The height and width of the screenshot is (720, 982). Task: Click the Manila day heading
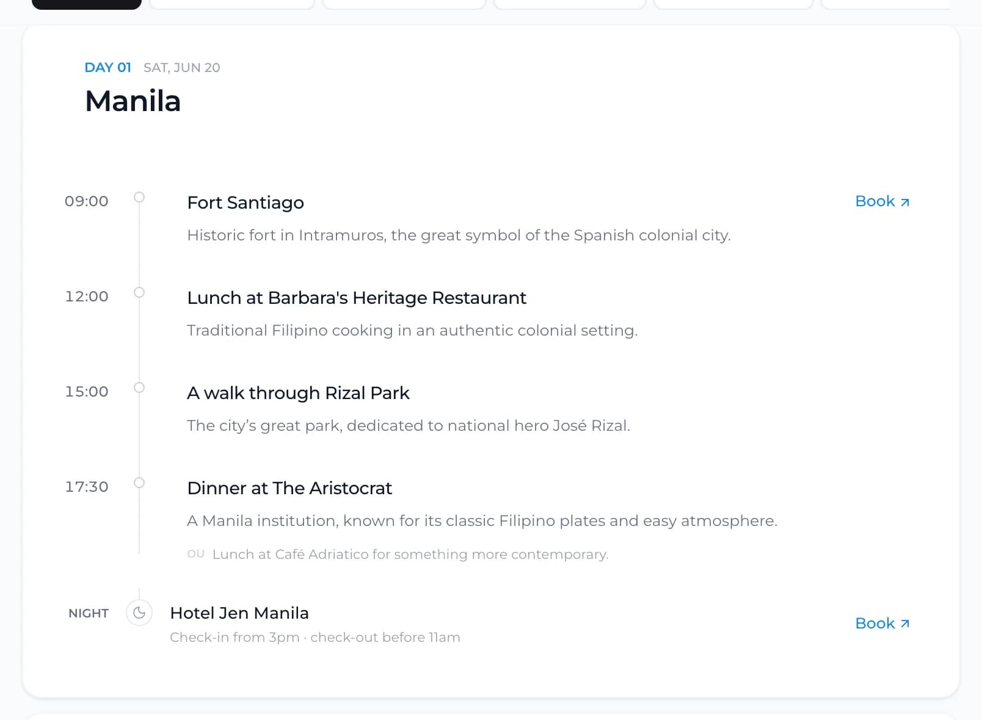(133, 101)
